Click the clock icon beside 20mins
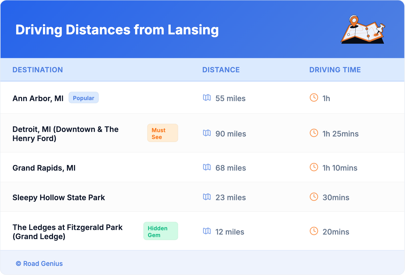The width and height of the screenshot is (405, 275). coord(314,231)
